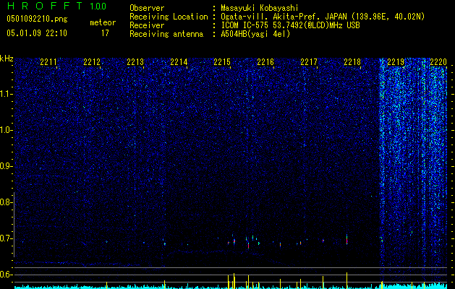Click the 2218 time marker
455x289 pixels.
coord(352,62)
